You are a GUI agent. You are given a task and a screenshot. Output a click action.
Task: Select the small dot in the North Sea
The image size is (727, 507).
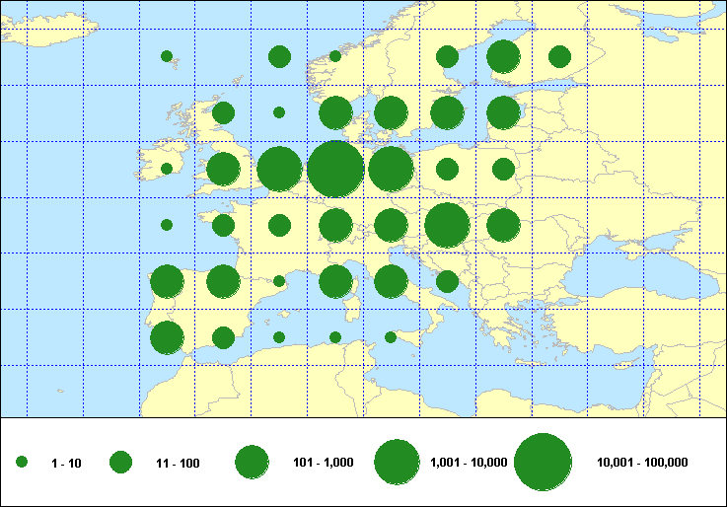(279, 112)
